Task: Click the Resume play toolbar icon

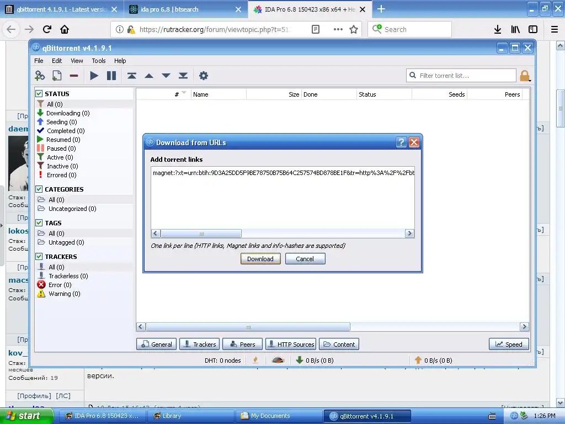Action: tap(94, 76)
